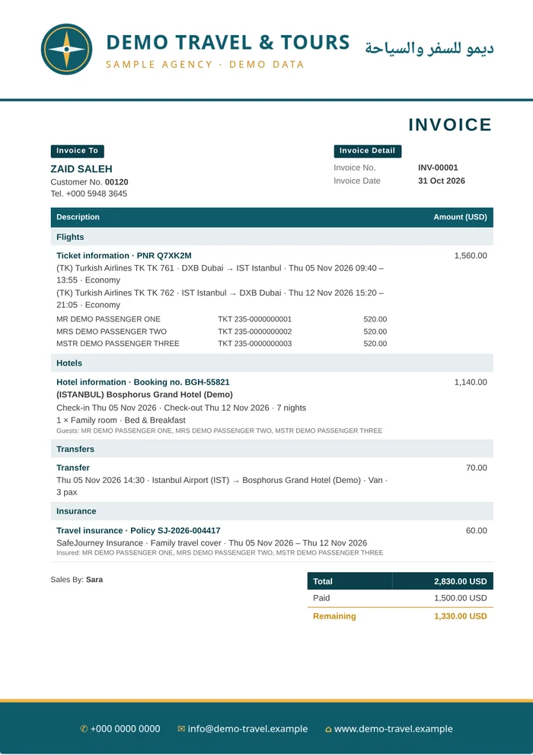Click the Total value 2,830.00 USD
The image size is (533, 755).
click(461, 581)
